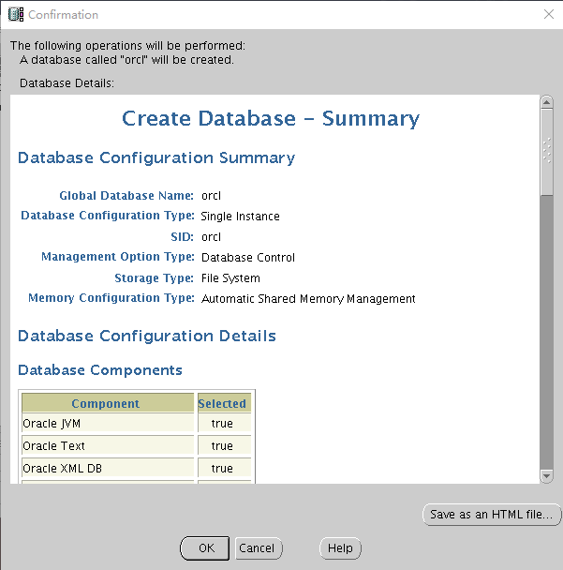The height and width of the screenshot is (570, 563).
Task: Click the Storage Type label
Action: click(x=154, y=278)
